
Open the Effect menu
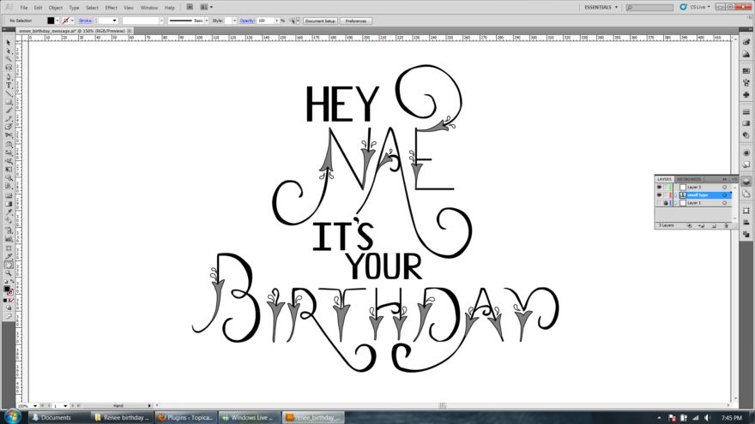pos(111,8)
